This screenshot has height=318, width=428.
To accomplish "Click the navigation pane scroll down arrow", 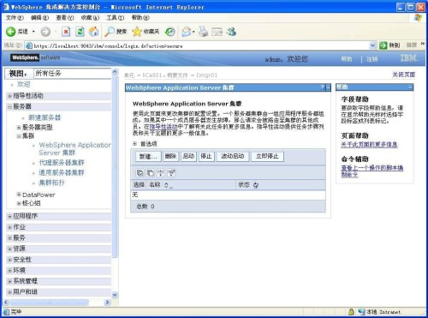I will 115,295.
